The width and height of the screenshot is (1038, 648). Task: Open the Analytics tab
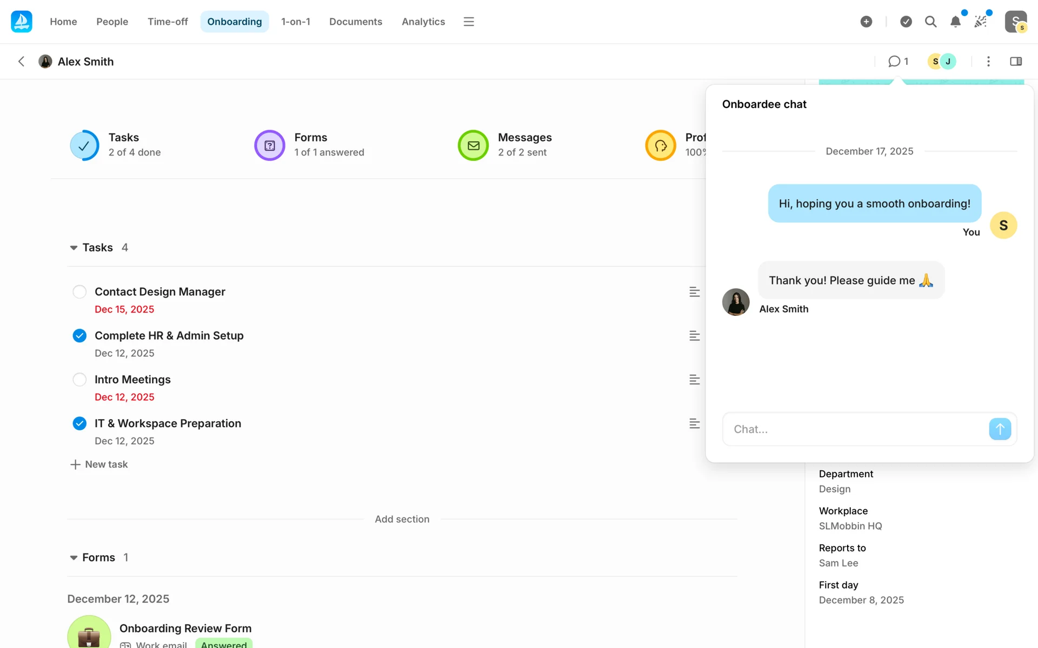423,22
